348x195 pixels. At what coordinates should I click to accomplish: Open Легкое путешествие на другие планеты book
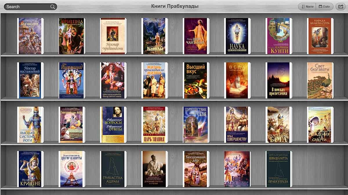tap(72, 169)
